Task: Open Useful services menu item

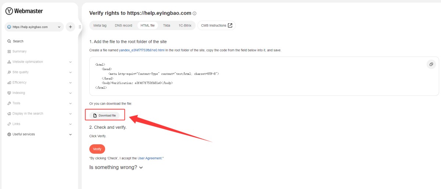Action: [x=24, y=134]
